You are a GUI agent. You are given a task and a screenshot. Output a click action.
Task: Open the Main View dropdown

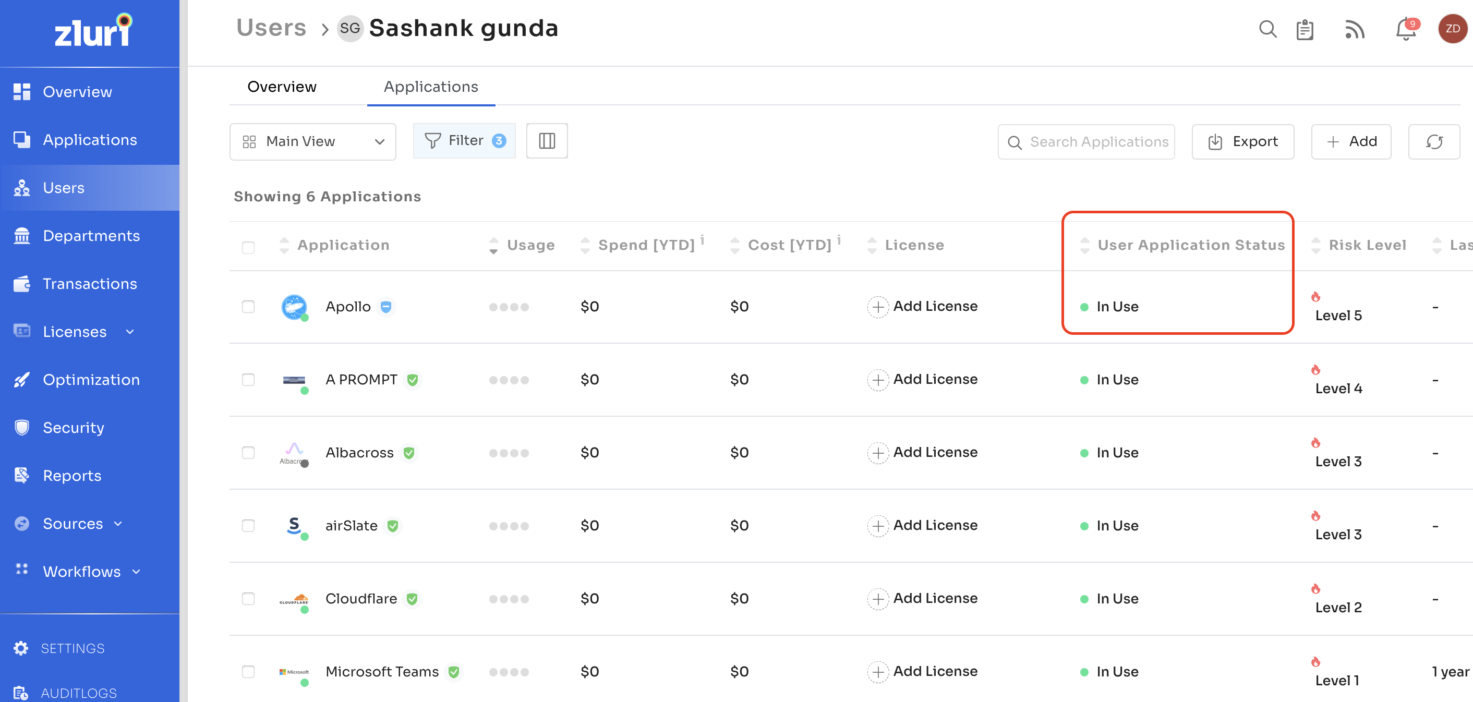(312, 141)
